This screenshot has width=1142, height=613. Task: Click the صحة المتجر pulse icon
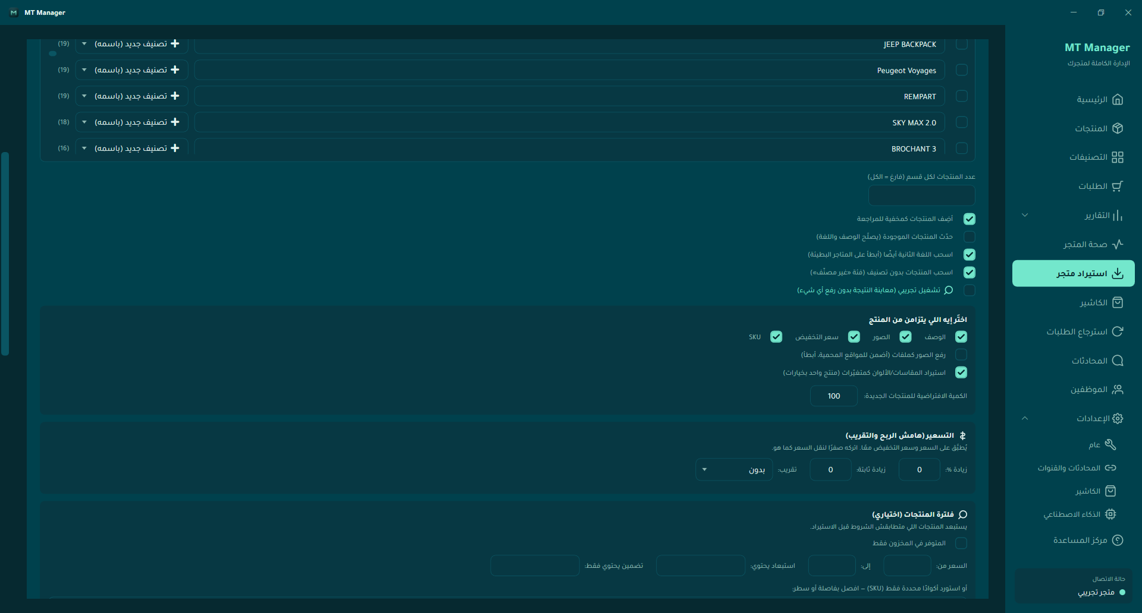(x=1118, y=244)
